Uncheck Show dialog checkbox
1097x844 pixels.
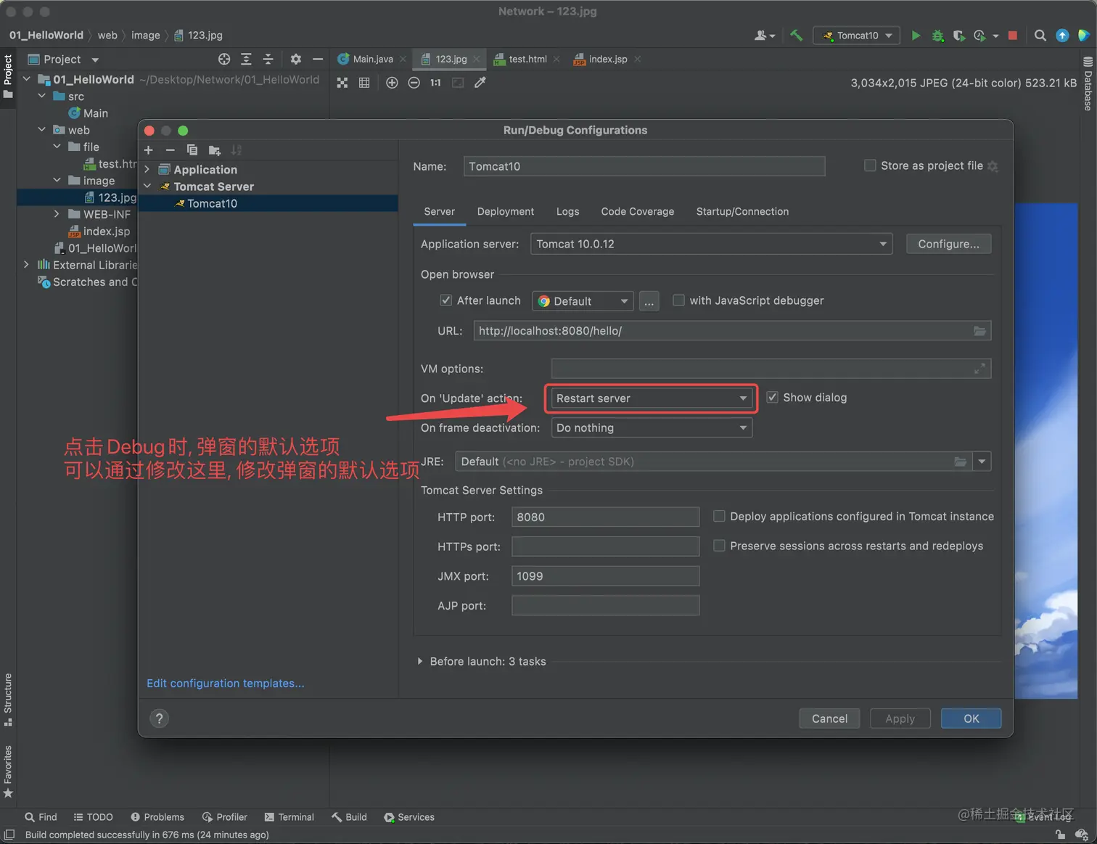coord(772,398)
